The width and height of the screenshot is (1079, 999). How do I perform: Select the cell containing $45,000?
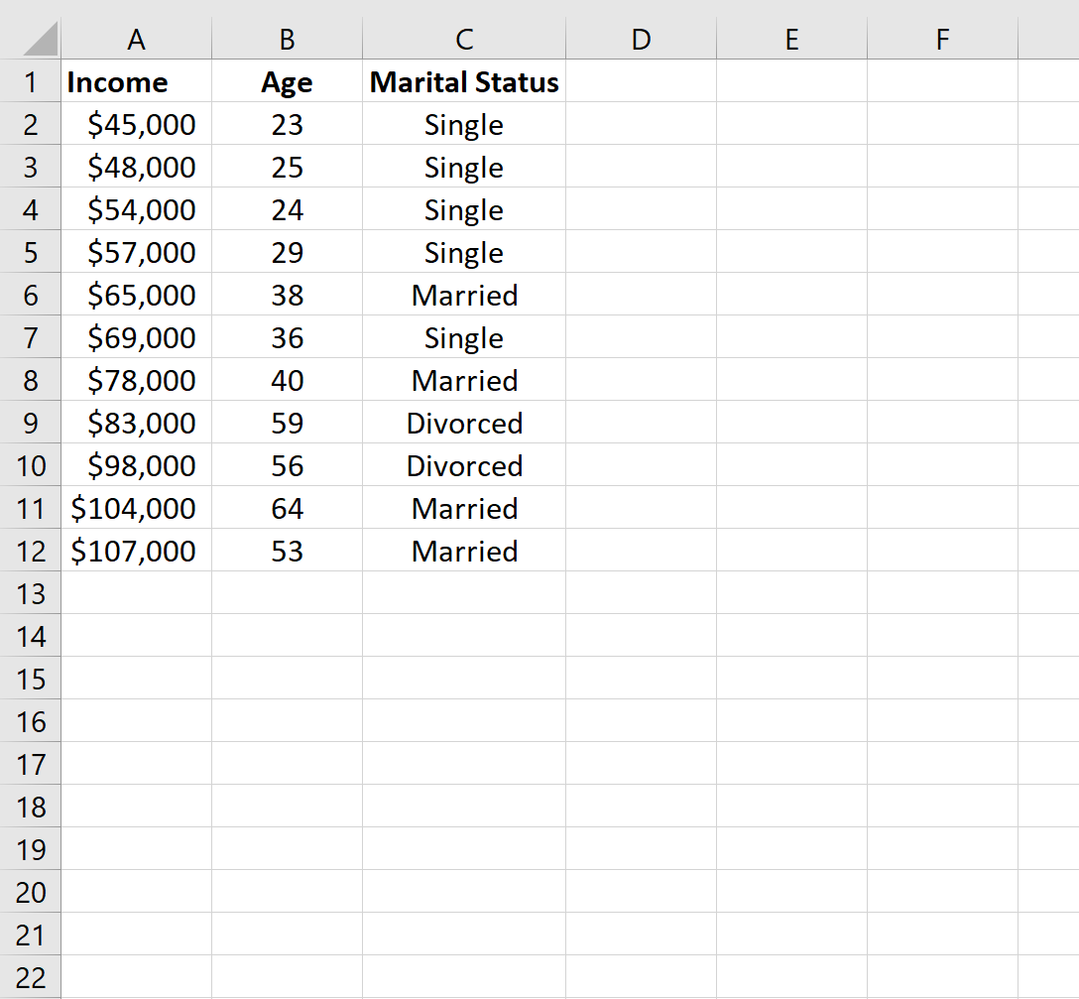tap(136, 125)
